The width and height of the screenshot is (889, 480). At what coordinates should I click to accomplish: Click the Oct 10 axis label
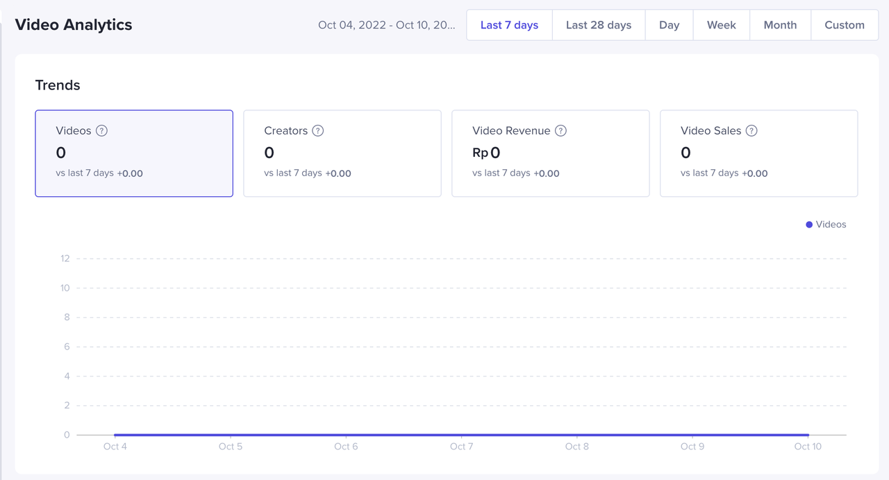coord(808,446)
